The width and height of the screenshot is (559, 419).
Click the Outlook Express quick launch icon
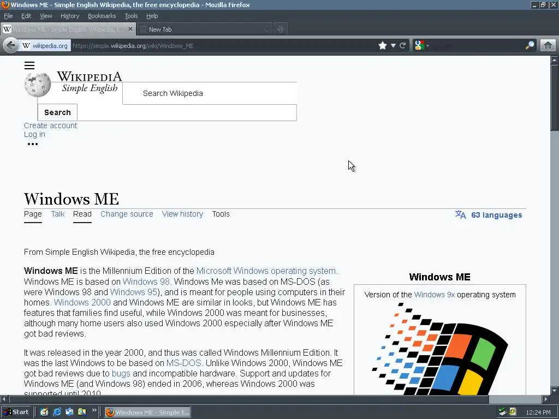pyautogui.click(x=69, y=412)
